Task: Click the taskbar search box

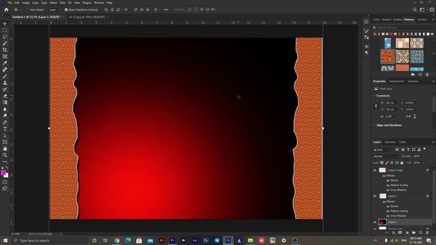Action: click(50, 240)
